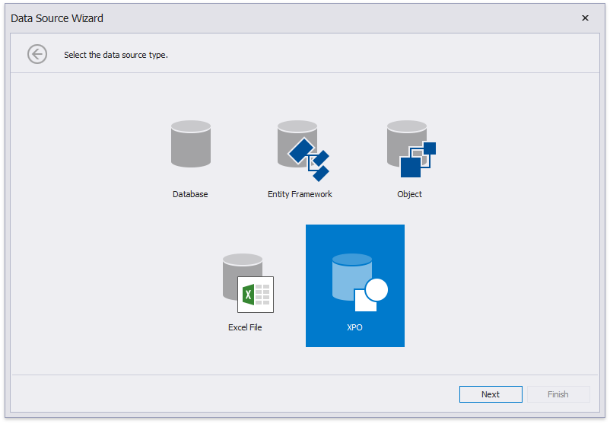Image resolution: width=610 pixels, height=424 pixels.
Task: Click the "Excel File" text label
Action: [245, 327]
